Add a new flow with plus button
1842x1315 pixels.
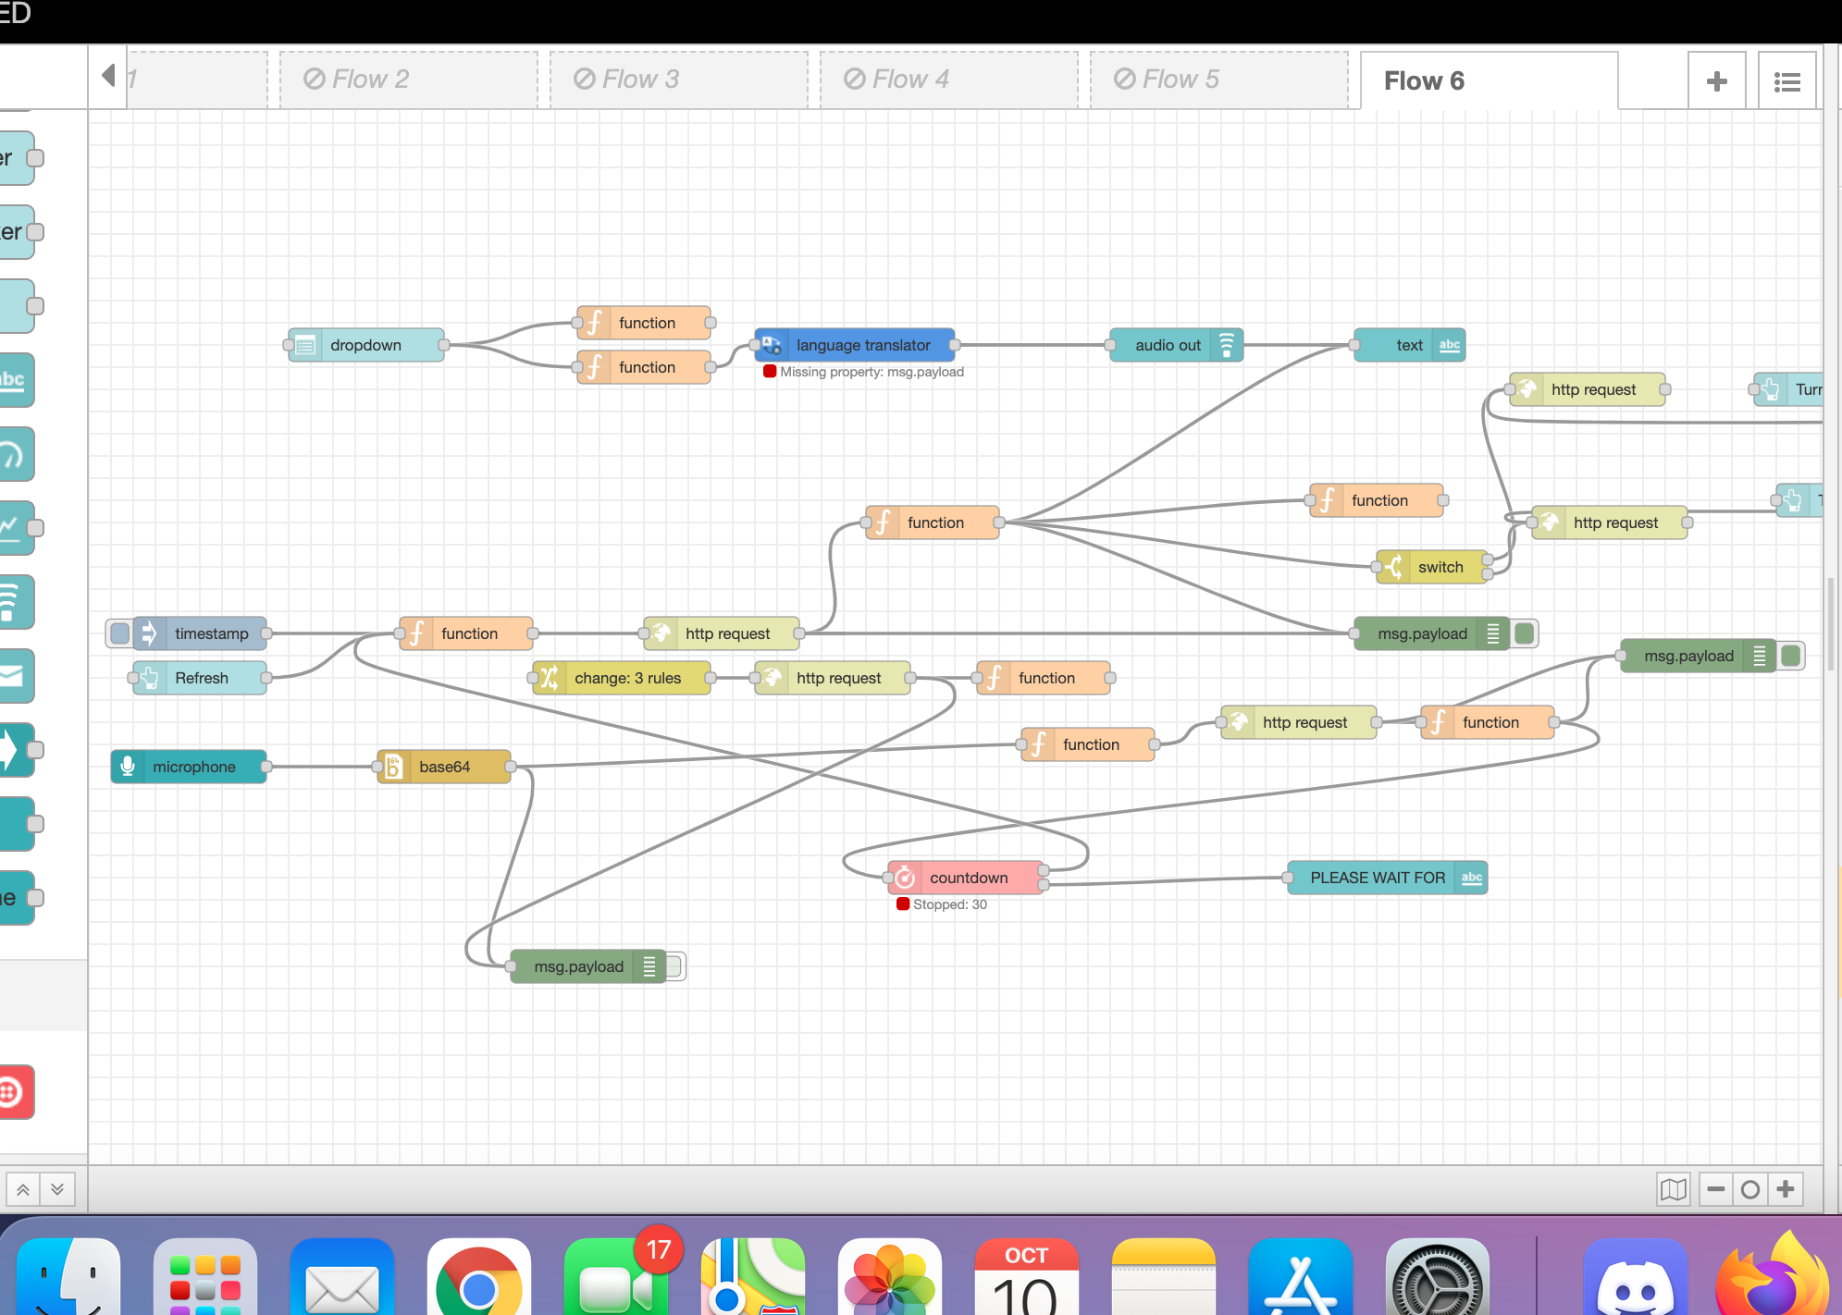pos(1716,82)
